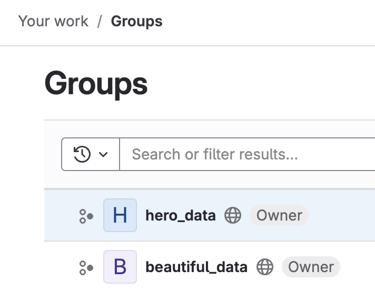Click the Owner badge on hero_data
The height and width of the screenshot is (300, 375).
(279, 215)
